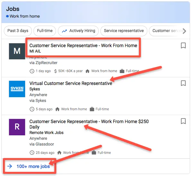This screenshot has height=176, width=192.
Task: Click '5 days ago' posting time
Action: [44, 109]
